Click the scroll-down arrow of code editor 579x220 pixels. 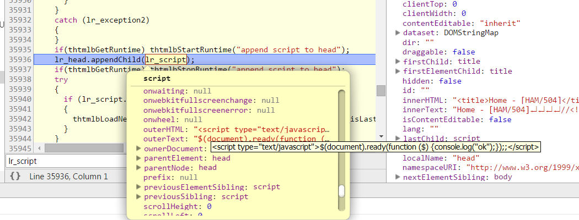(380, 137)
